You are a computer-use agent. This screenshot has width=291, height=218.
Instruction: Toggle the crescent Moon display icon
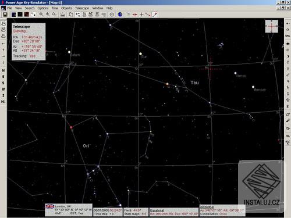point(288,56)
